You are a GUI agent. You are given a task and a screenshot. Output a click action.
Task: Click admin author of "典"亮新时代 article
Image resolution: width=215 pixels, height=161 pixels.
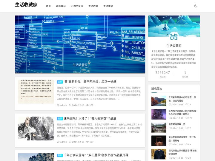[64, 105]
